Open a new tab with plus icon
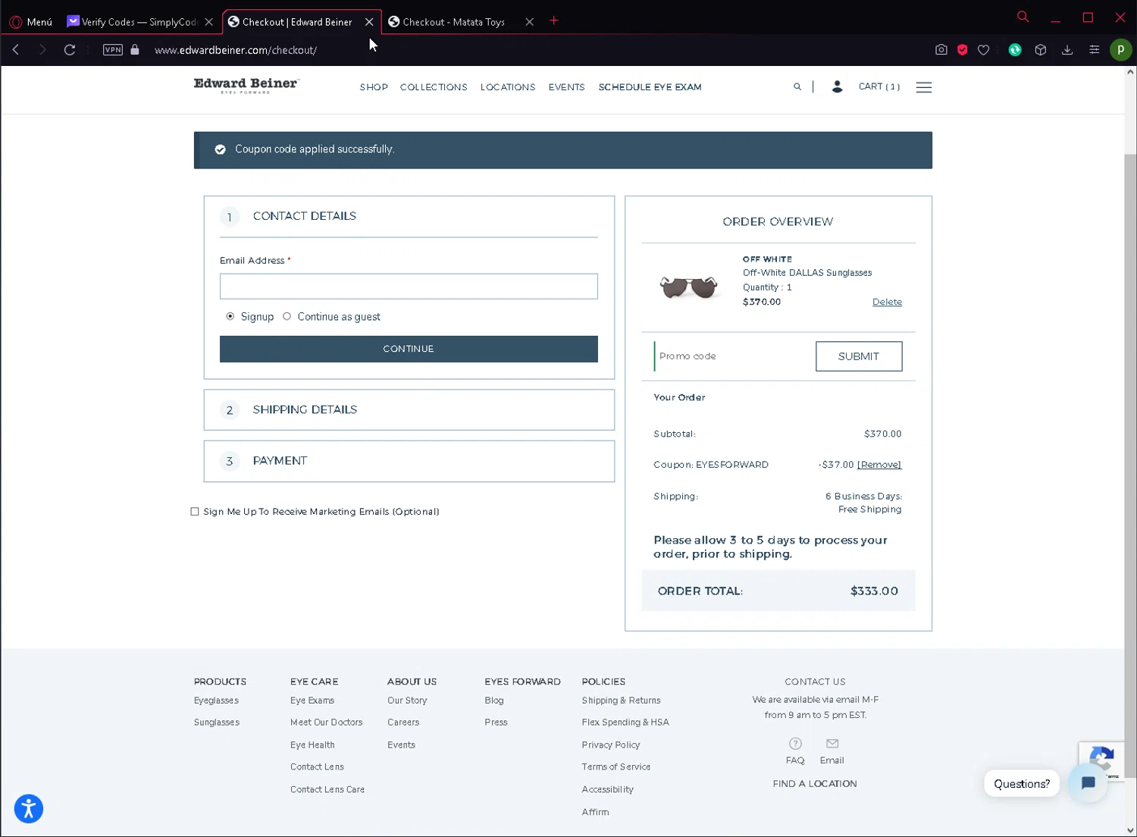Image resolution: width=1137 pixels, height=837 pixels. click(x=554, y=21)
